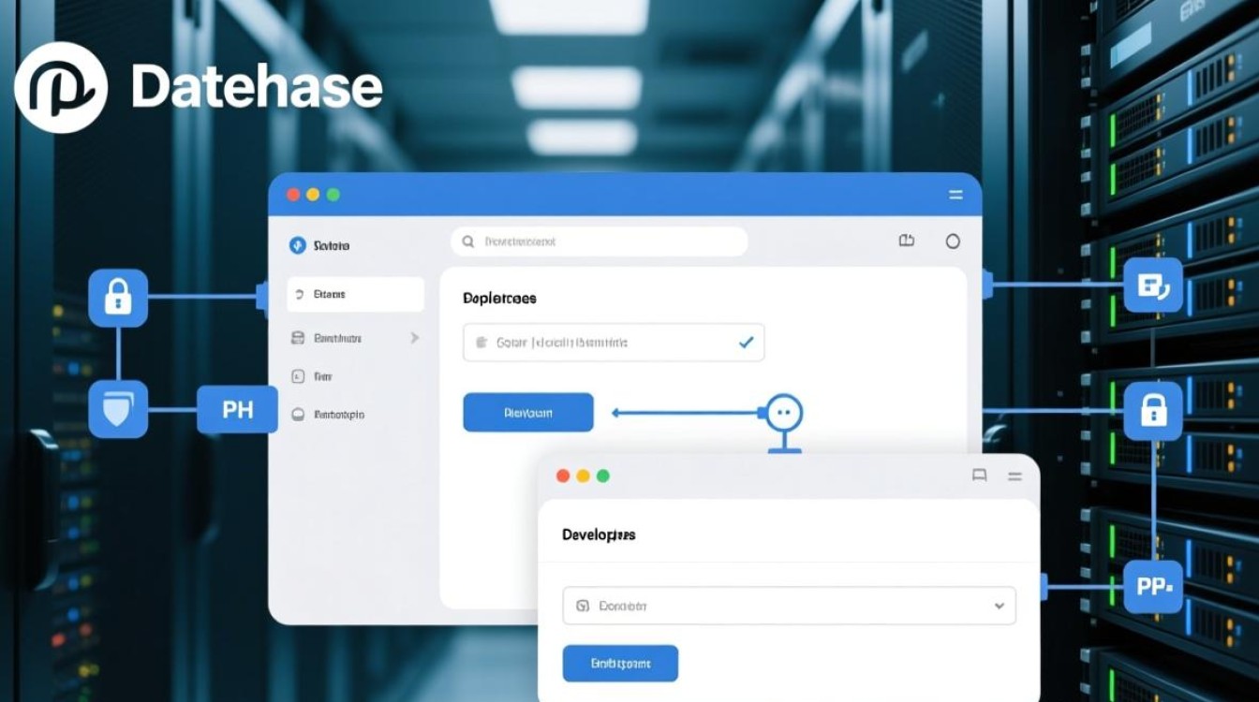
Task: Select the highlighted second sidebar item
Action: point(354,294)
